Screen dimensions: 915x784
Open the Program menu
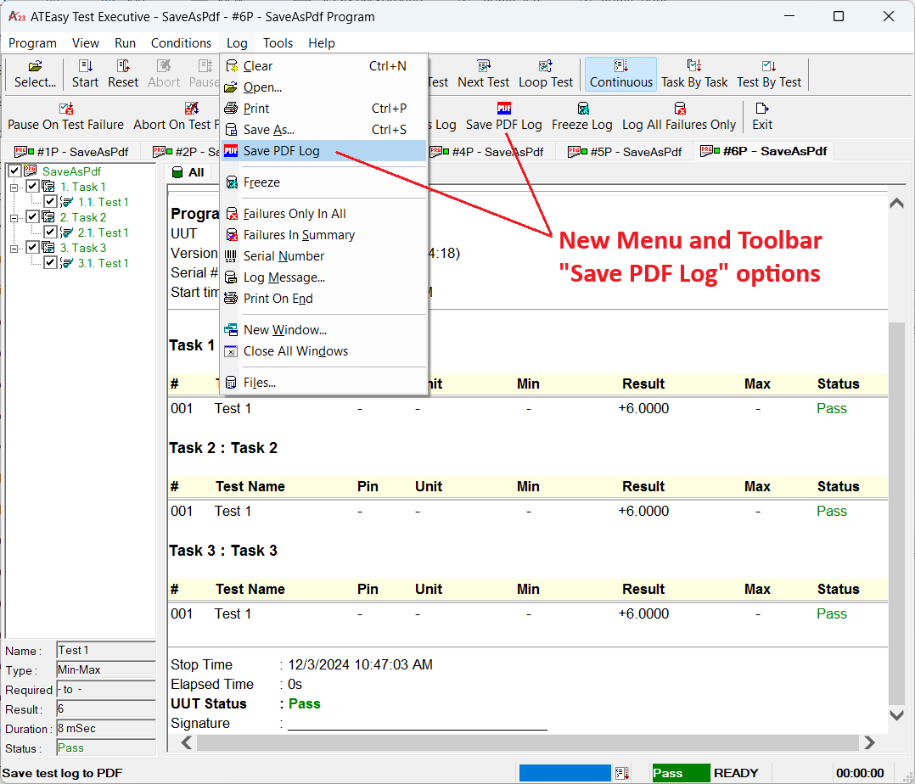point(32,43)
